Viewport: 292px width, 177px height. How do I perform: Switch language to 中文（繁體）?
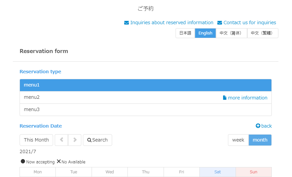tap(262, 33)
